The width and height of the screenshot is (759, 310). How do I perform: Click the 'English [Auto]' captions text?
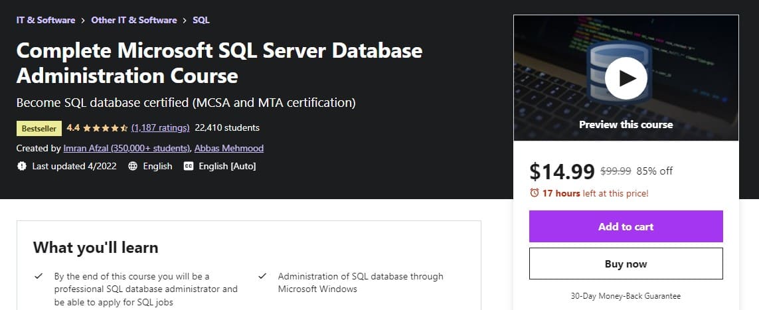pos(227,166)
